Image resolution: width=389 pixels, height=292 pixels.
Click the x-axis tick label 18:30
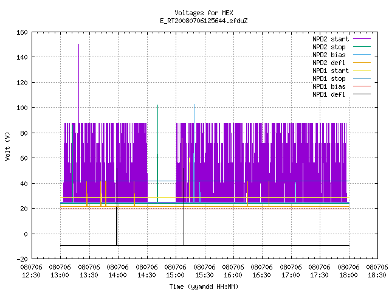click(377, 275)
